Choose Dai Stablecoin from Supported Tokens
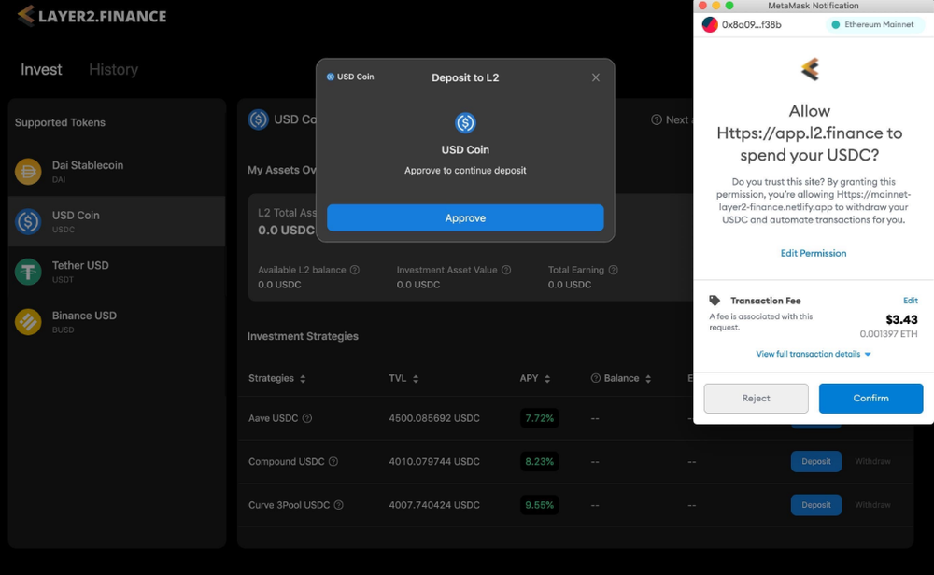Image resolution: width=934 pixels, height=575 pixels. coord(117,172)
